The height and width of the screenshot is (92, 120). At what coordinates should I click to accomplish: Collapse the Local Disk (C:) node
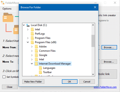(24, 25)
